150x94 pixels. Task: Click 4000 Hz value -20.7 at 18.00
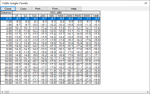tap(78, 64)
